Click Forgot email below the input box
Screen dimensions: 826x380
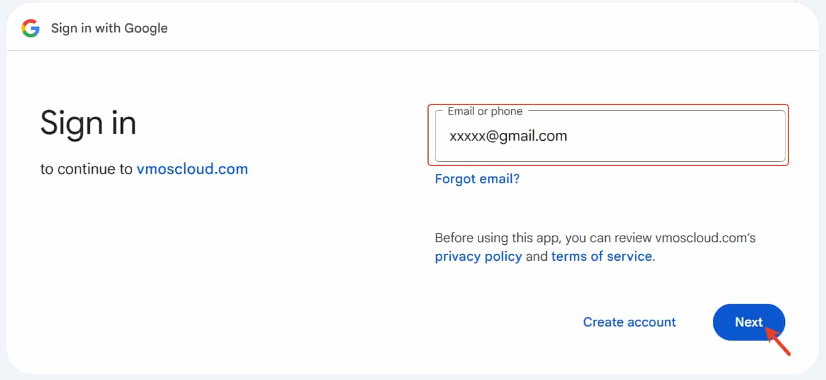pos(477,178)
